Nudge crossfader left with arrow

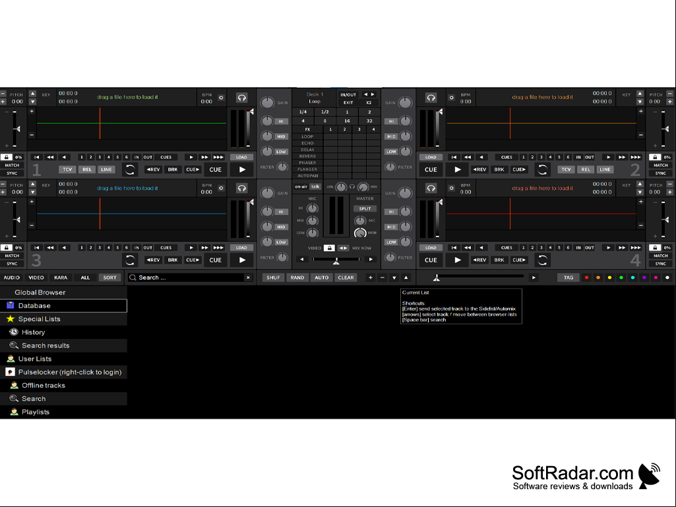(x=302, y=260)
